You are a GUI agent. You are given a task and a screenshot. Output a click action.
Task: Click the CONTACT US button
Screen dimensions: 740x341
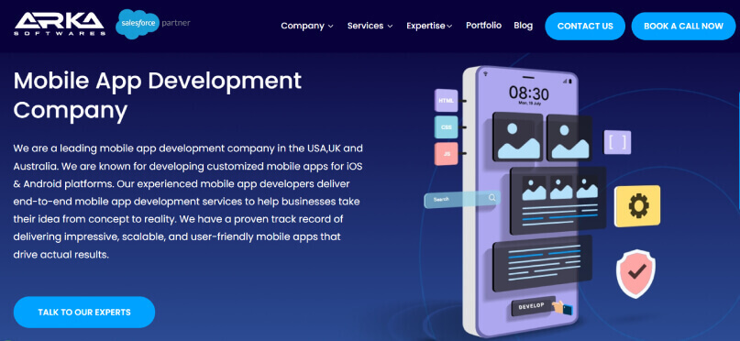tap(585, 26)
